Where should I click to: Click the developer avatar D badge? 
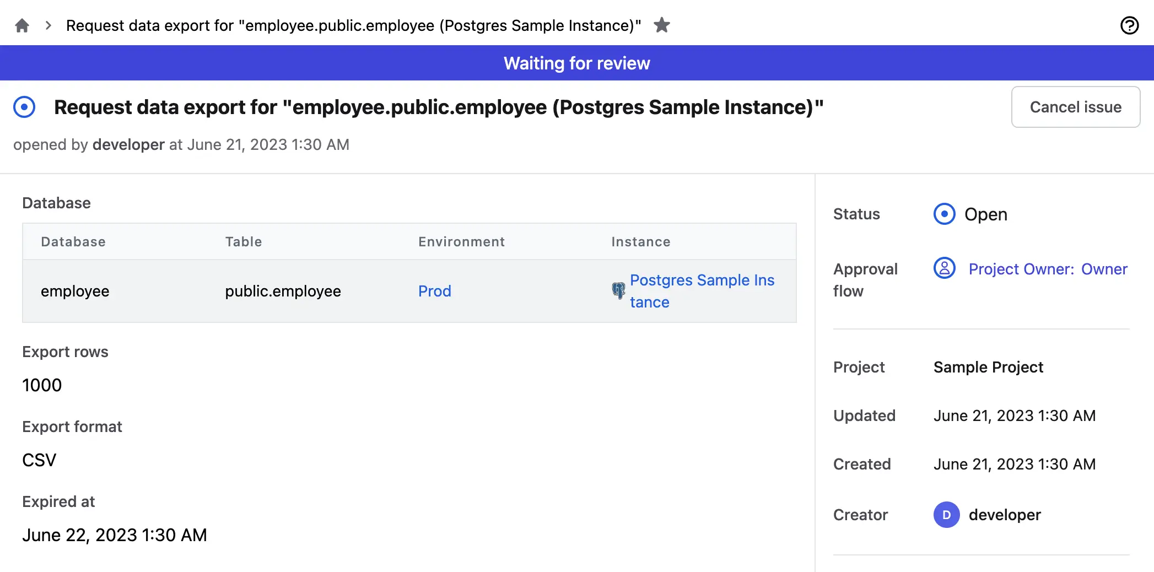(x=946, y=515)
